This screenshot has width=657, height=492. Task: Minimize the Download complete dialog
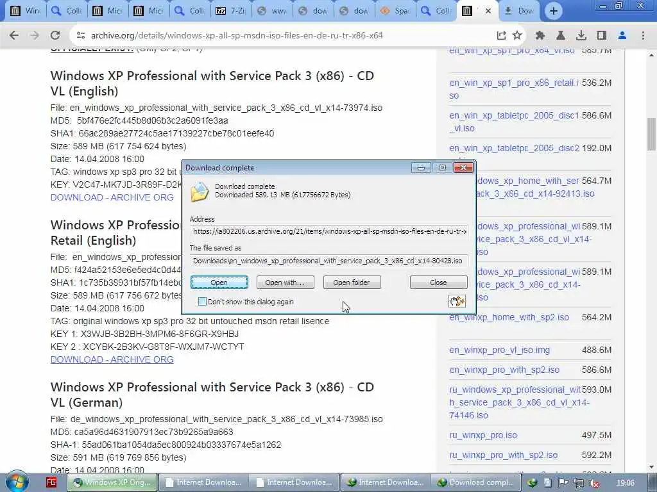point(421,168)
